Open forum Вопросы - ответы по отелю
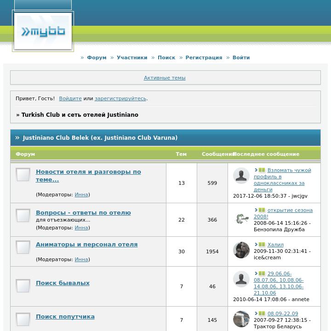 (83, 212)
